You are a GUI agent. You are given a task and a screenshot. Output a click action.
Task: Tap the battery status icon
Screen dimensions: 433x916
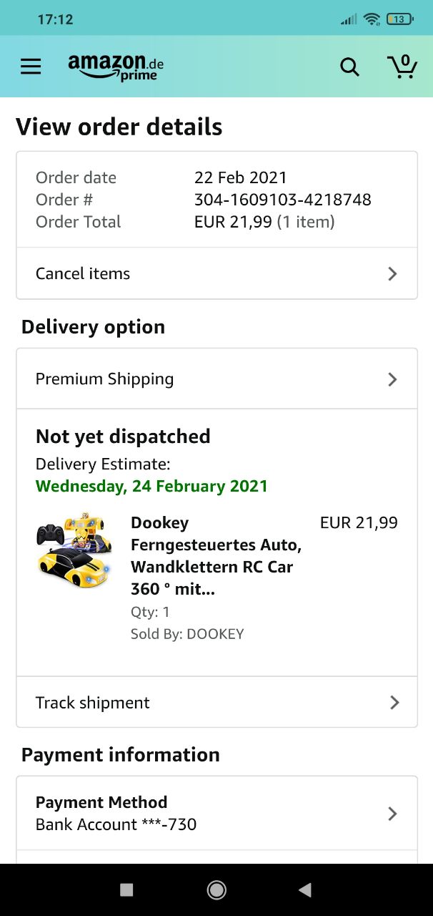click(399, 19)
